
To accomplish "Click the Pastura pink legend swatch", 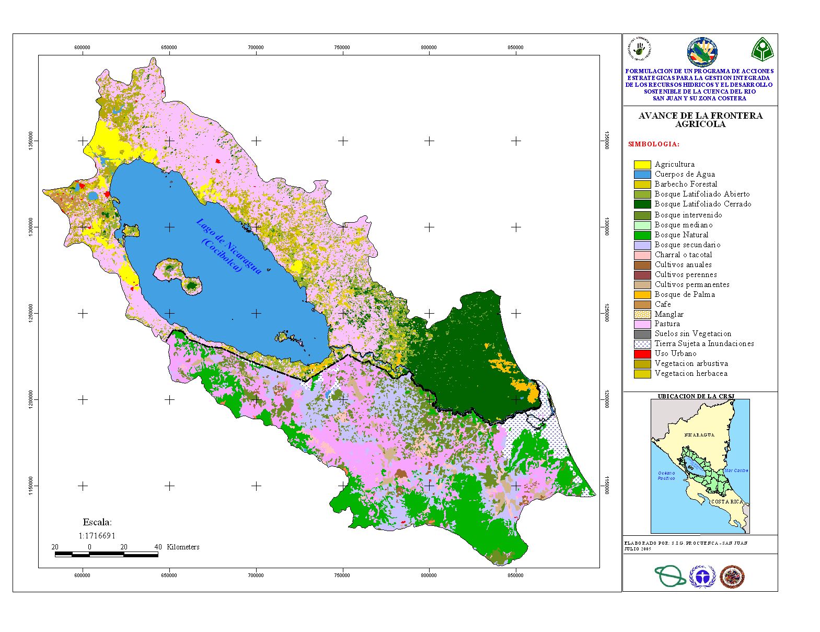I will (x=642, y=324).
